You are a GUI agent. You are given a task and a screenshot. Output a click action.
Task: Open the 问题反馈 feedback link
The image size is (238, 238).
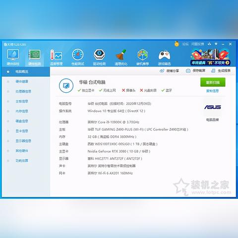point(198,44)
